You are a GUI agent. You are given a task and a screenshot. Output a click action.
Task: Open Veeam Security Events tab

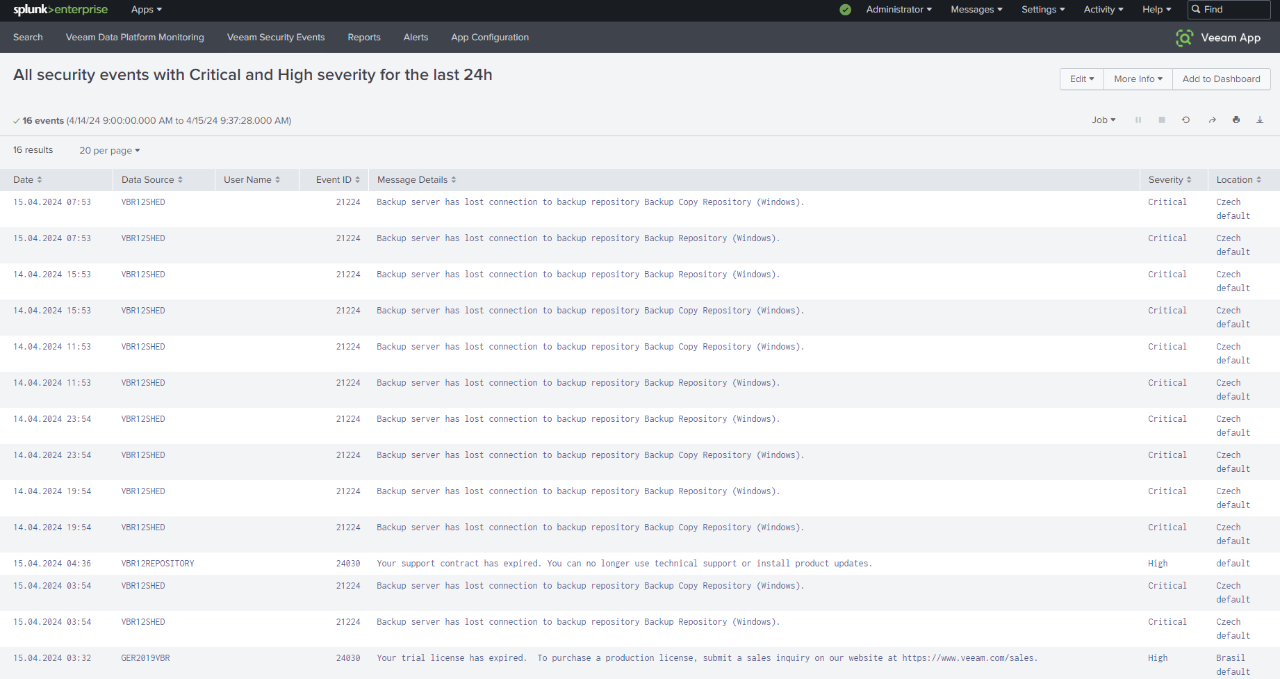pos(276,38)
